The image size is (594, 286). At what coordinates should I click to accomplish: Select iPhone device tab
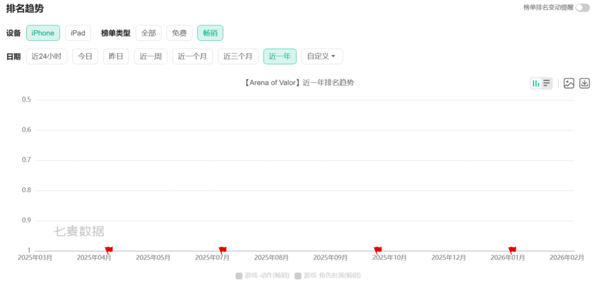tap(43, 33)
